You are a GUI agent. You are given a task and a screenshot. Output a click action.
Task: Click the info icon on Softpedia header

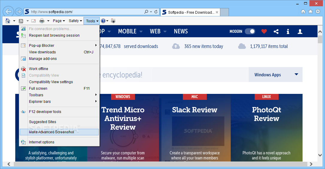click(288, 31)
